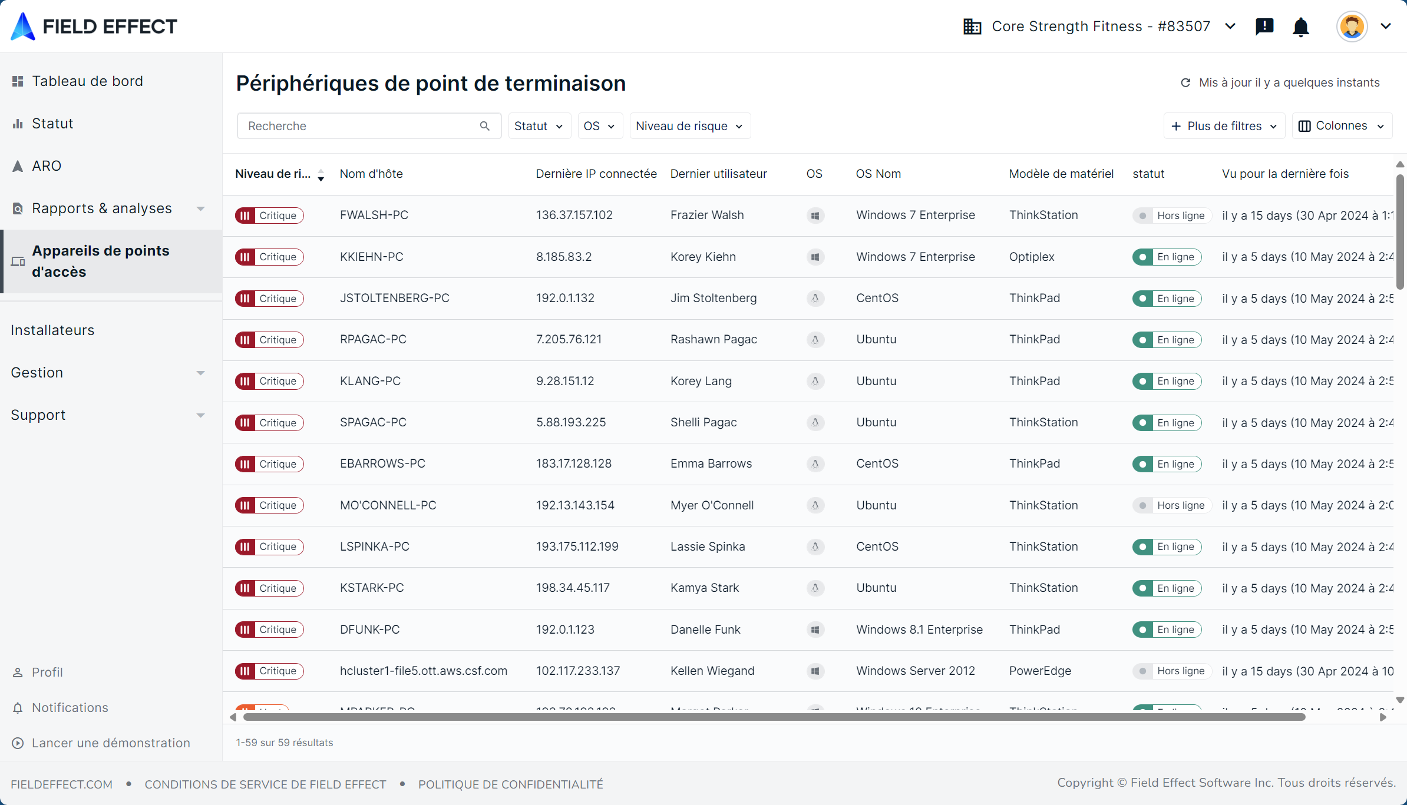Click the user avatar picture
The image size is (1407, 805).
(1352, 26)
